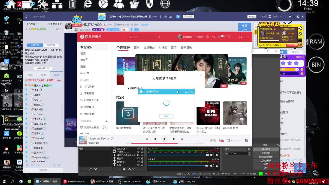Viewport: 329px width, 185px height.
Task: Select the 排行榜 tab
Action: (163, 48)
